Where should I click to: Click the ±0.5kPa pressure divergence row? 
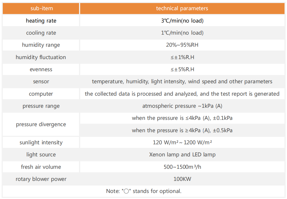coord(182,130)
